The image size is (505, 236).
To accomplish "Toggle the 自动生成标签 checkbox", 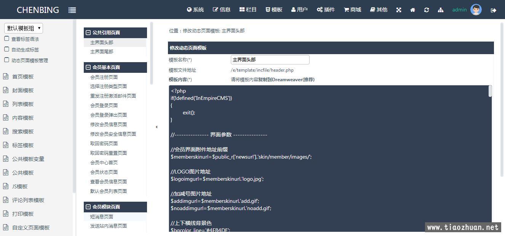I will pos(6,49).
